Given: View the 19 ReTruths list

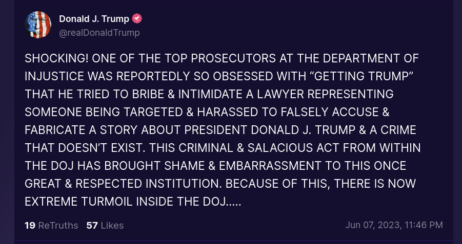Looking at the screenshot, I should [51, 225].
